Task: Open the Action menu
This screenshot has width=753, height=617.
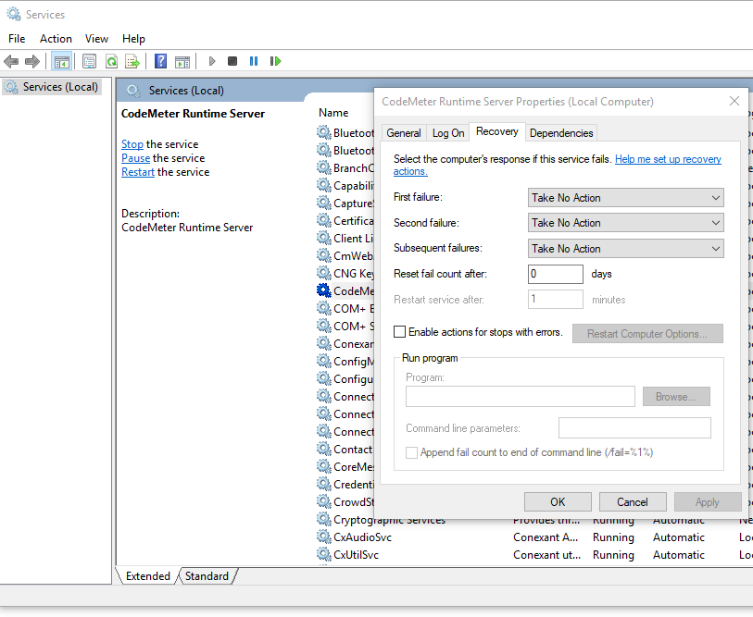Action: [56, 39]
